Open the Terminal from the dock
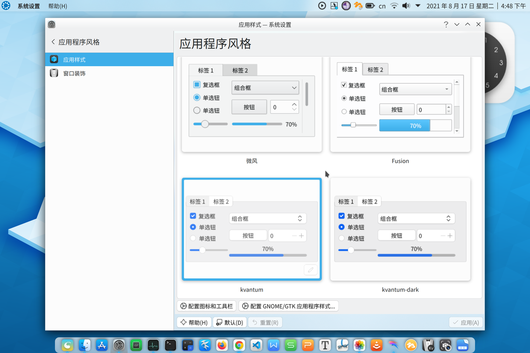Viewport: 530px width, 353px height. [170, 345]
